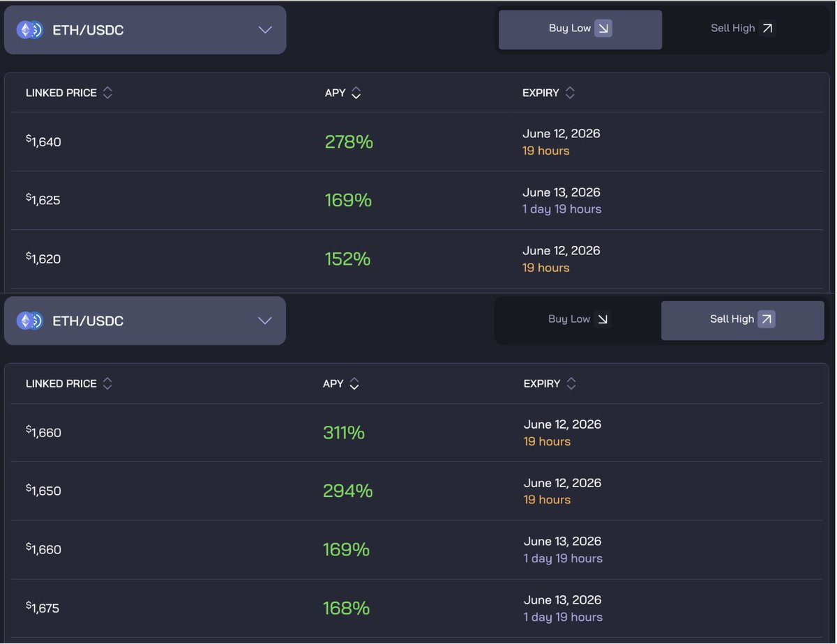837x644 pixels.
Task: Click the up-right arrow icon on the lower Sell High tab
Action: 767,319
